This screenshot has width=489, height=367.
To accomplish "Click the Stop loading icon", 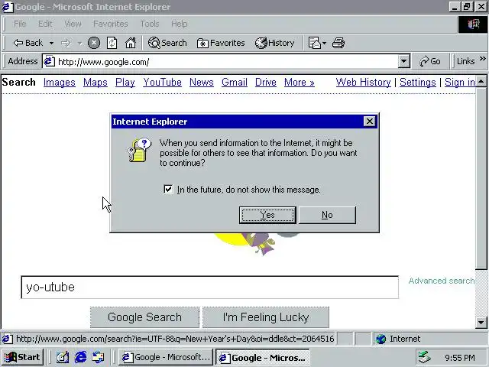I will coord(93,43).
